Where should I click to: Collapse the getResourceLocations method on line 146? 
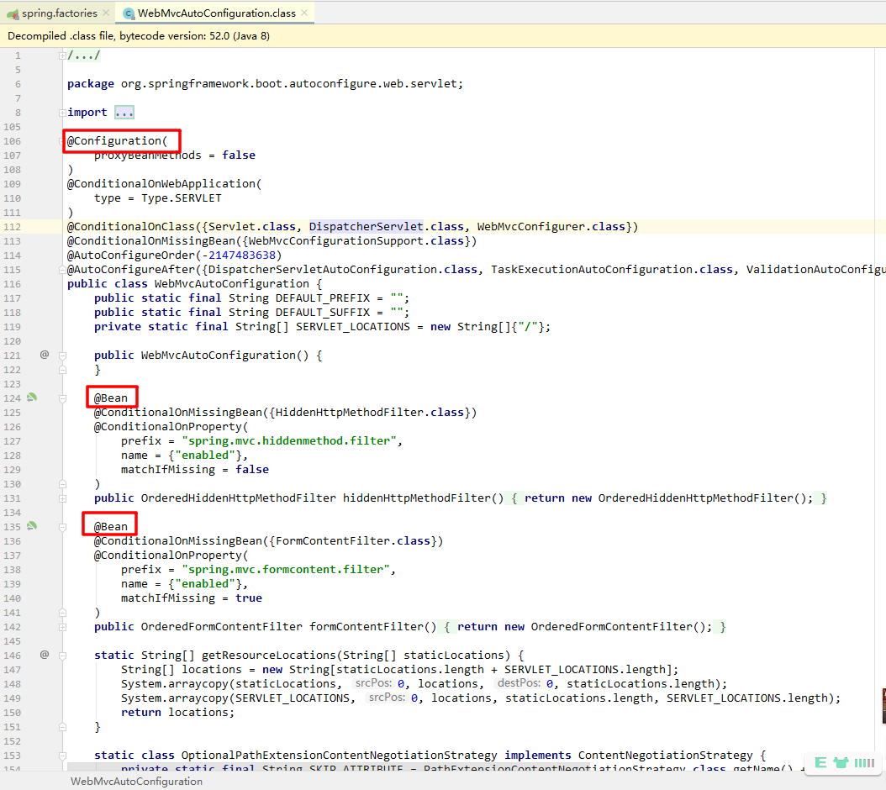[62, 656]
